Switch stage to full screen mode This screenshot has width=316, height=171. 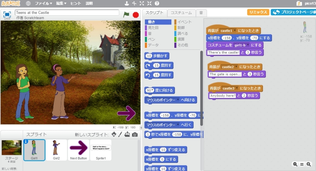pyautogui.click(x=7, y=14)
